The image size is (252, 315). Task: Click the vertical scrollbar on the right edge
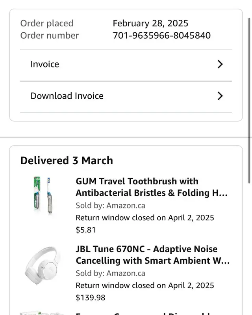(x=249, y=100)
